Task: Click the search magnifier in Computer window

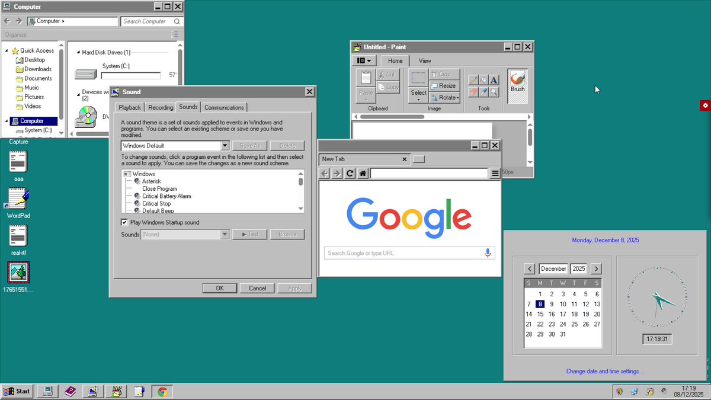Action: pos(177,21)
